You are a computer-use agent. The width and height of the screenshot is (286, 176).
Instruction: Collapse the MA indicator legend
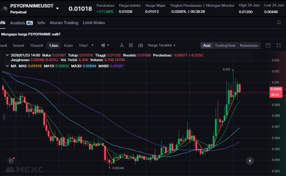[7, 66]
